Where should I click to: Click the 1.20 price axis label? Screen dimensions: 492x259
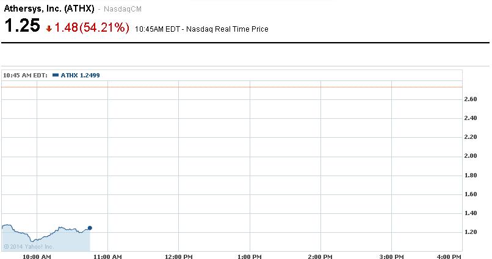[x=471, y=232]
